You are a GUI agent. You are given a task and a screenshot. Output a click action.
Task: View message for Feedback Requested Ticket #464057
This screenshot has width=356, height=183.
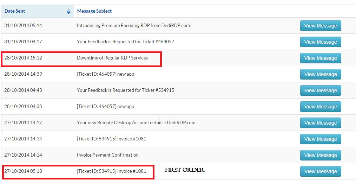click(320, 42)
